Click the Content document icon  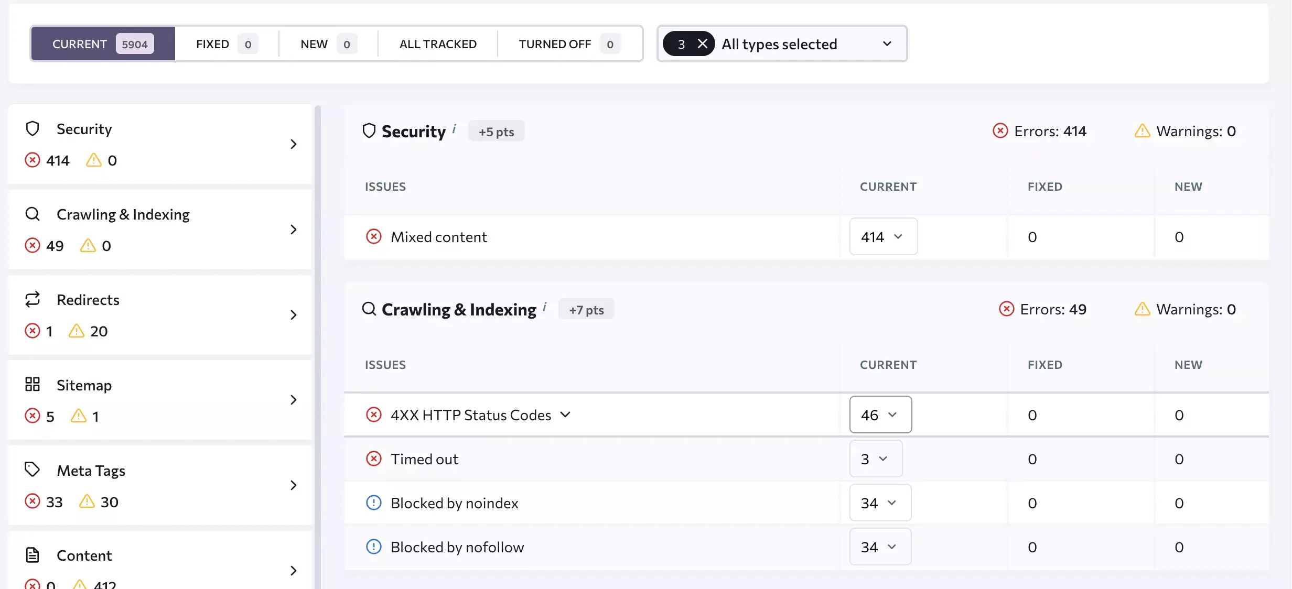coord(33,555)
